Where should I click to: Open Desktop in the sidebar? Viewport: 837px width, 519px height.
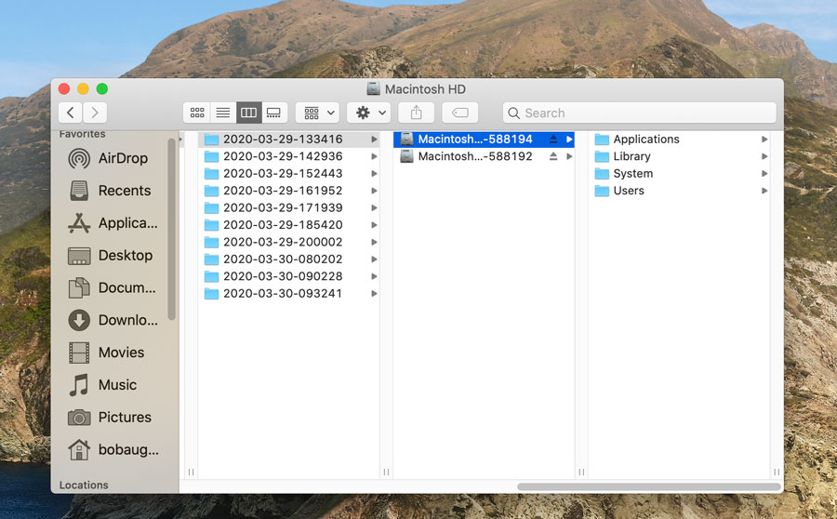click(x=111, y=255)
